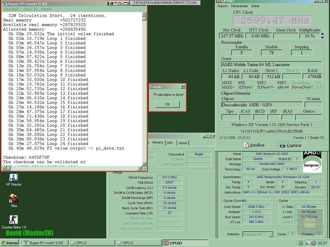Viewport: 330px width, 247px height.
Task: Switch to the SPD tab in CPU-Z
Action: (170, 143)
